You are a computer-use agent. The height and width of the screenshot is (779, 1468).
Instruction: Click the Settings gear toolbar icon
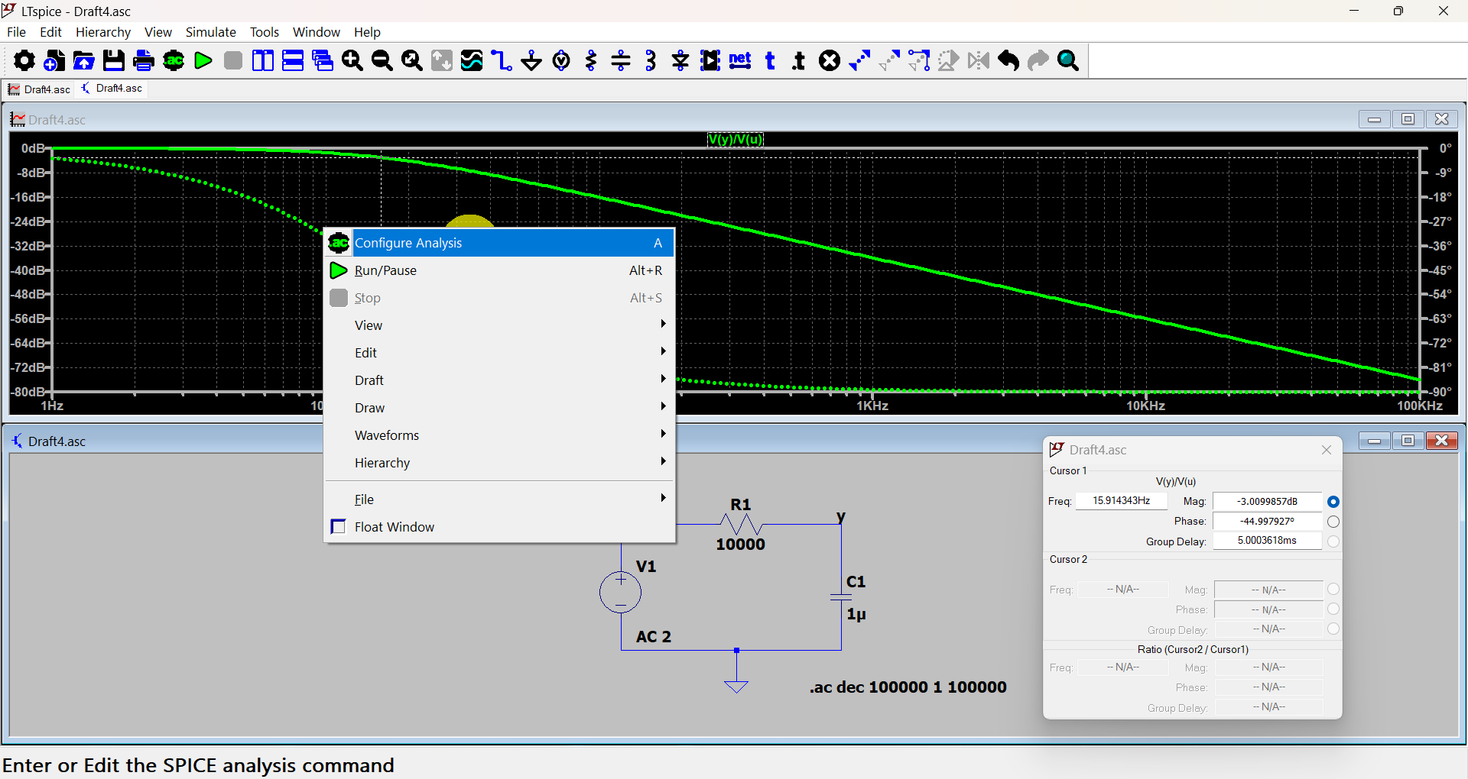[x=24, y=60]
